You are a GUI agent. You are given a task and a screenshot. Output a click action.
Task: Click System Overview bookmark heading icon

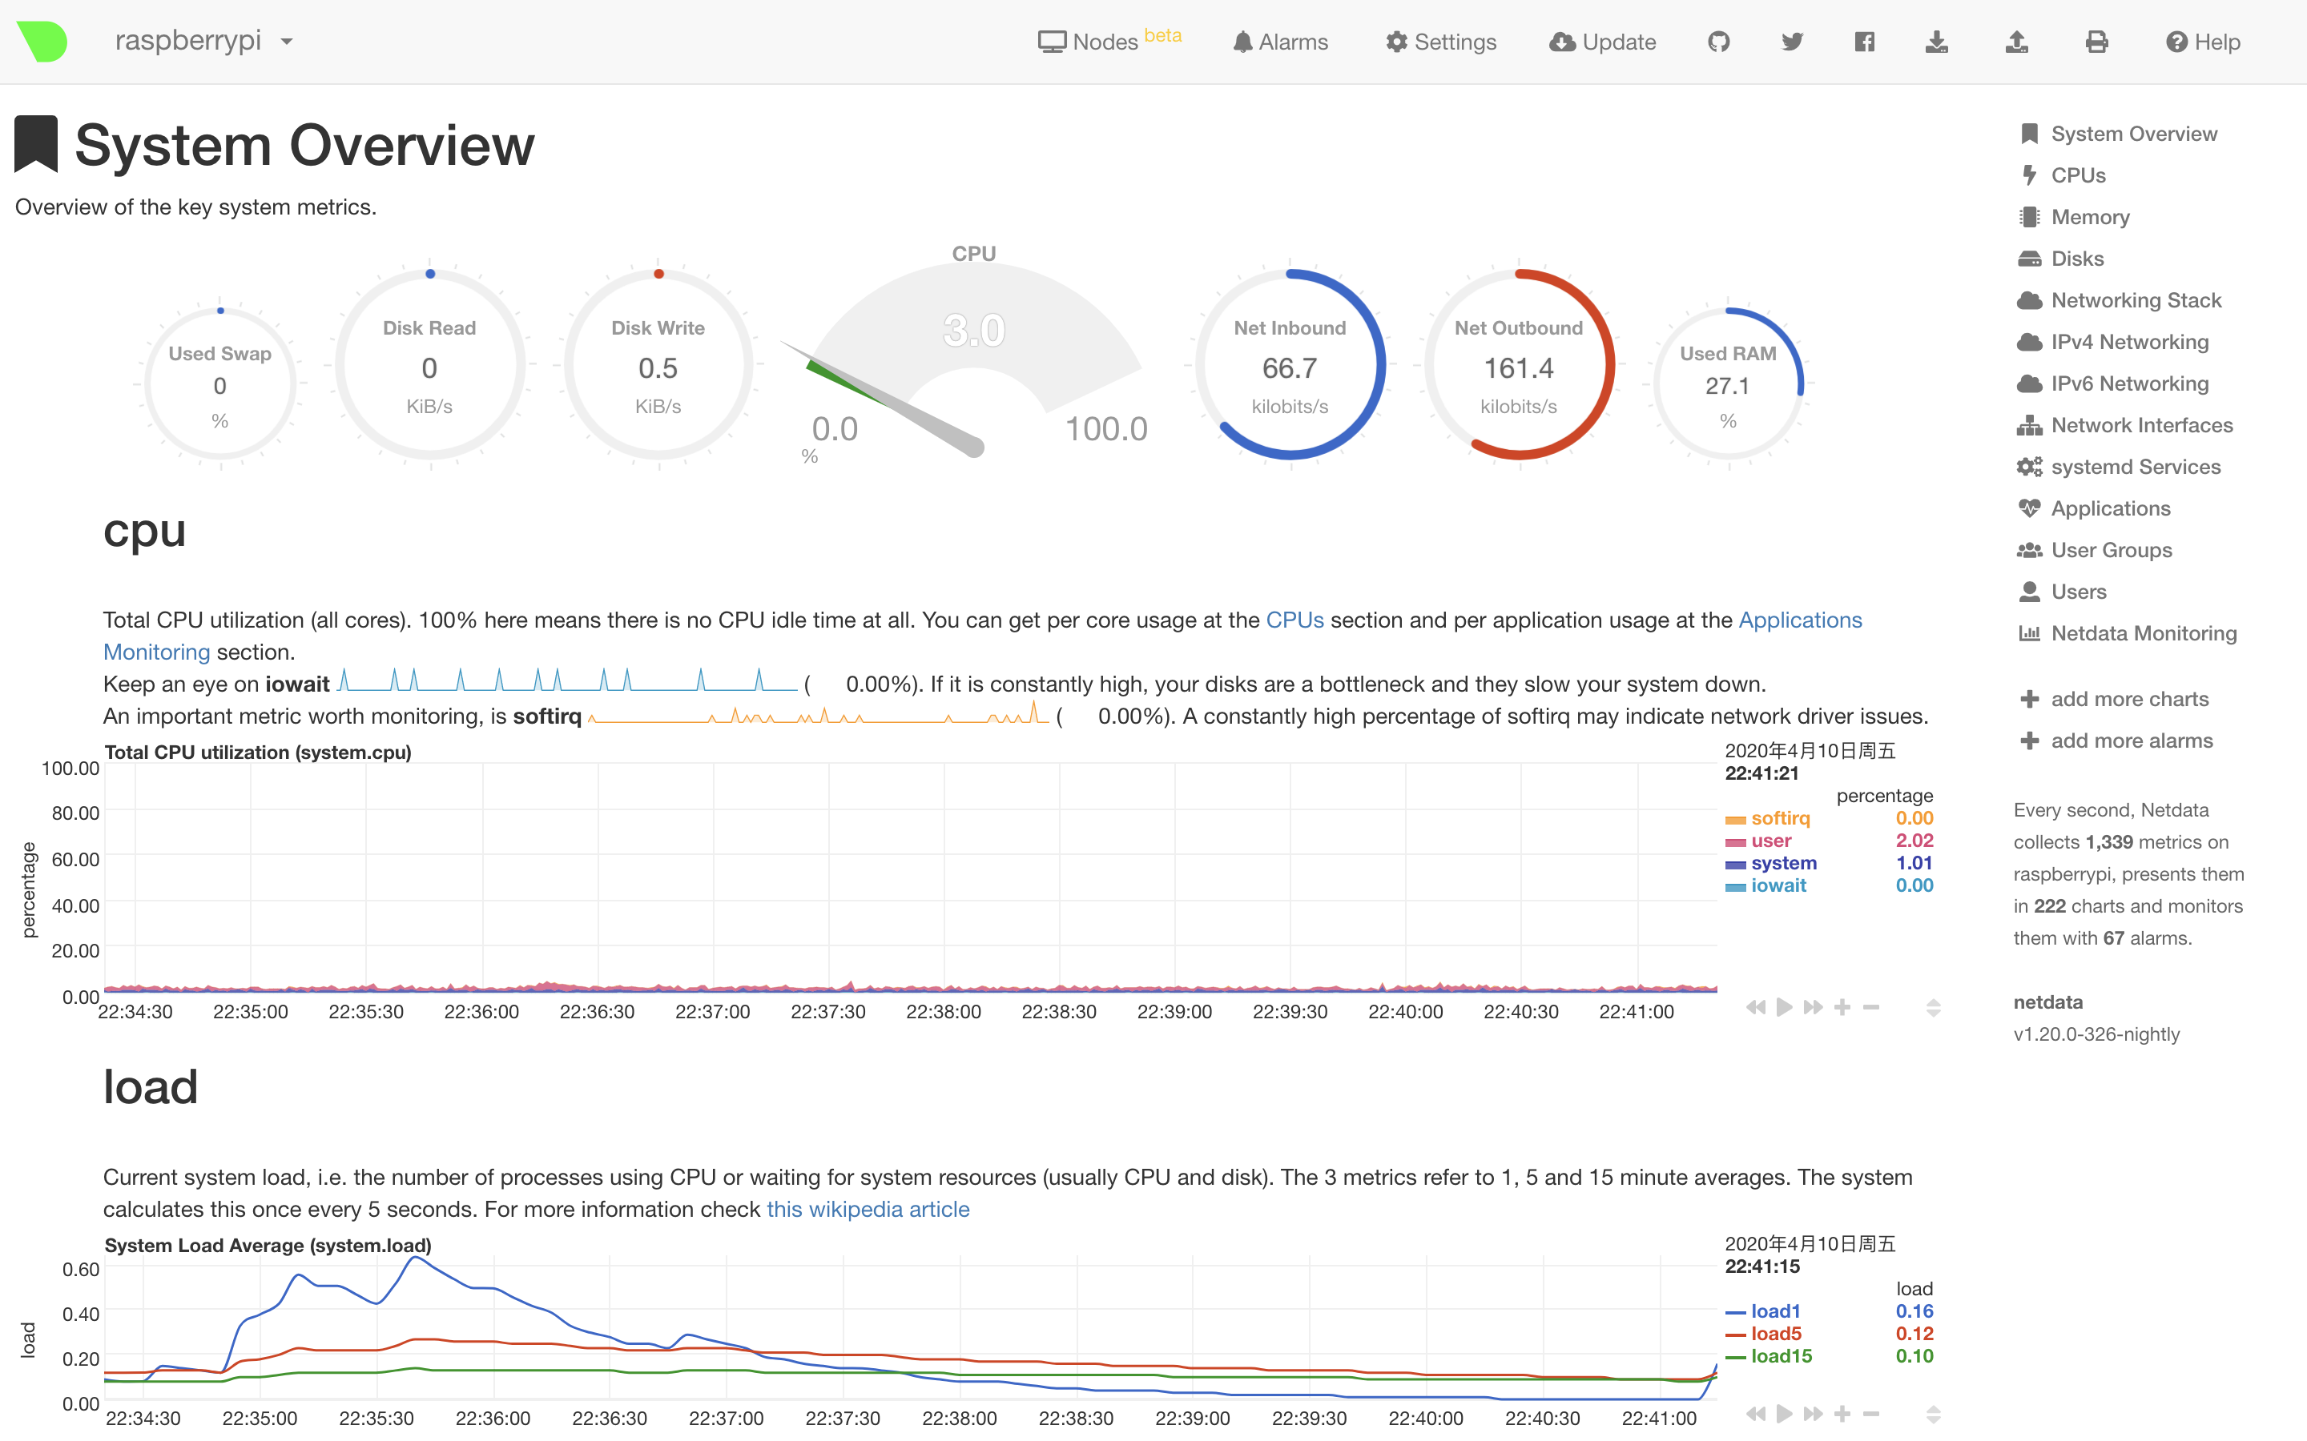point(36,144)
